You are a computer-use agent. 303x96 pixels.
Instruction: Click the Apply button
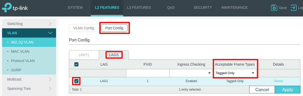coord(288,90)
